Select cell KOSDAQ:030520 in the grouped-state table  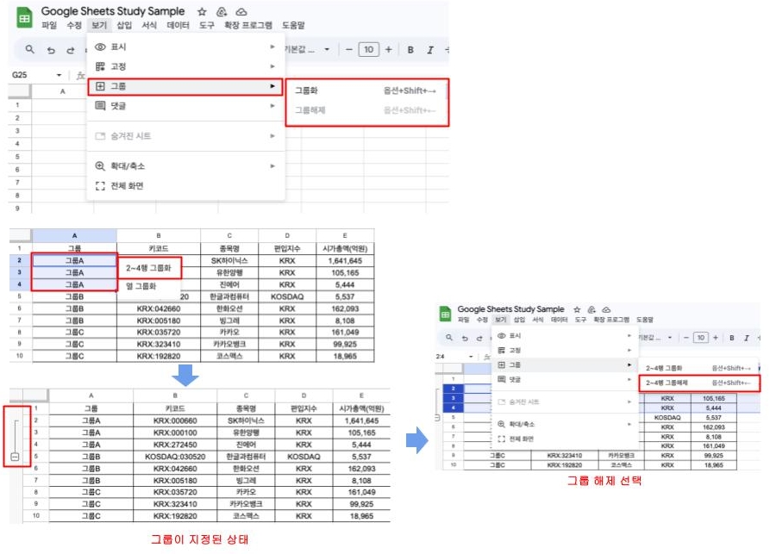pos(175,457)
